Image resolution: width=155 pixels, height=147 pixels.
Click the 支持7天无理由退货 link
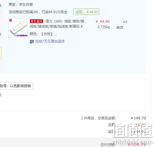point(50,41)
